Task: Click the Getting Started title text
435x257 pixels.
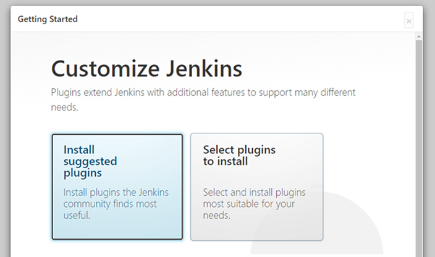Action: [x=48, y=19]
